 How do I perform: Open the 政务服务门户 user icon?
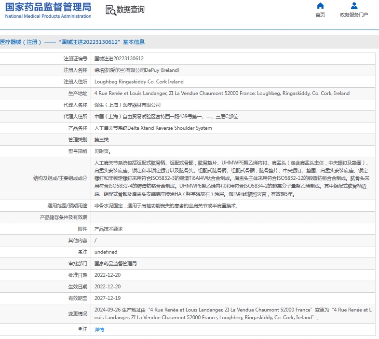354,6
